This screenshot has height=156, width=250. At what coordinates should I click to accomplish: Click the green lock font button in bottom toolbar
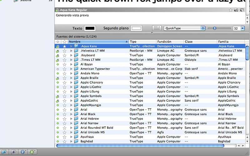[32, 152]
